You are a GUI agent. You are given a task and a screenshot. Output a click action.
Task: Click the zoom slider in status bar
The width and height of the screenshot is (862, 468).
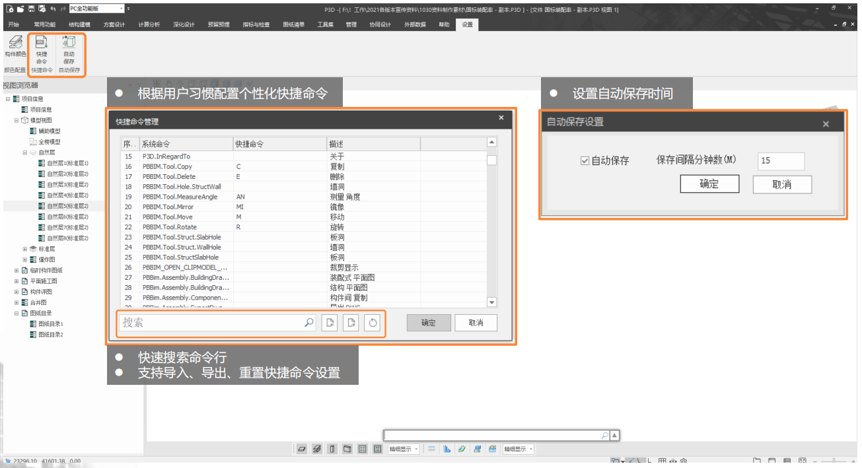pyautogui.click(x=833, y=461)
